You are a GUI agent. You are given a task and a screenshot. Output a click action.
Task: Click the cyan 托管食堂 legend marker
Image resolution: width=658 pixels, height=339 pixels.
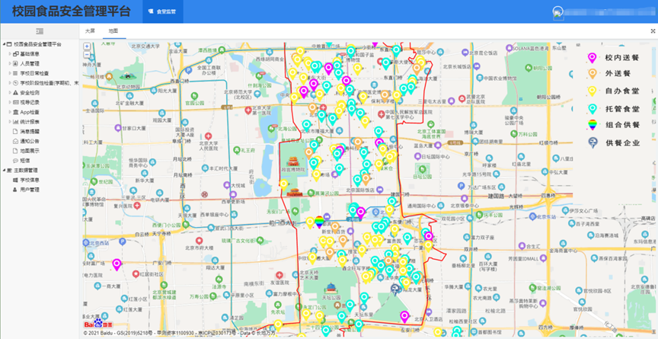(591, 109)
